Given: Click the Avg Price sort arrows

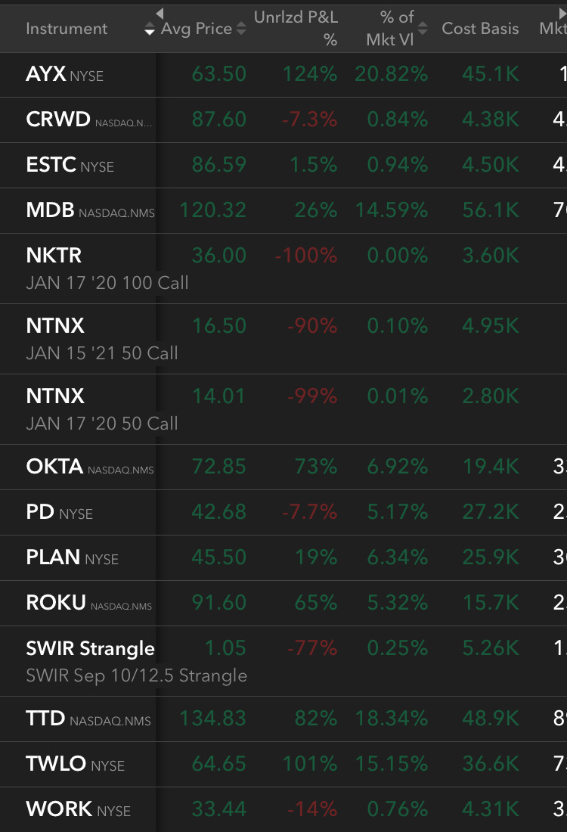Looking at the screenshot, I should [241, 29].
